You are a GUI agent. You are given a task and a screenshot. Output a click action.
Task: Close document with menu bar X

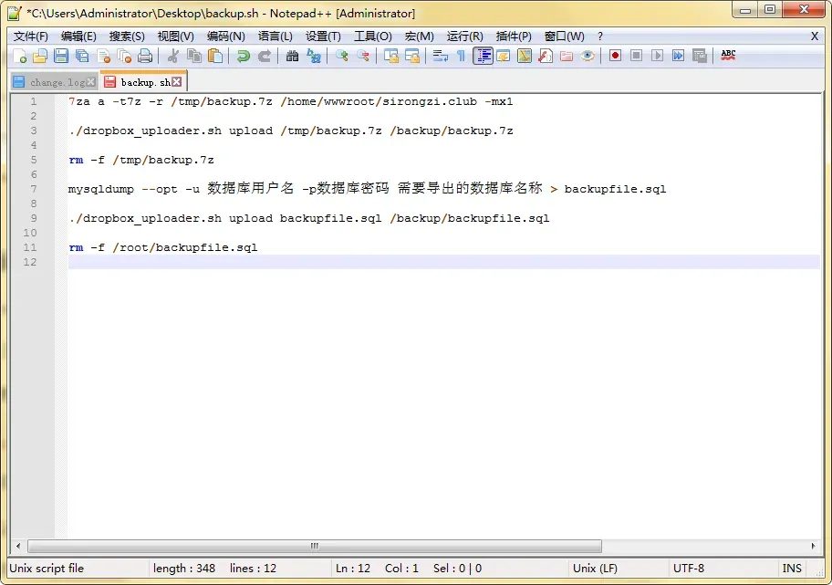coord(815,37)
